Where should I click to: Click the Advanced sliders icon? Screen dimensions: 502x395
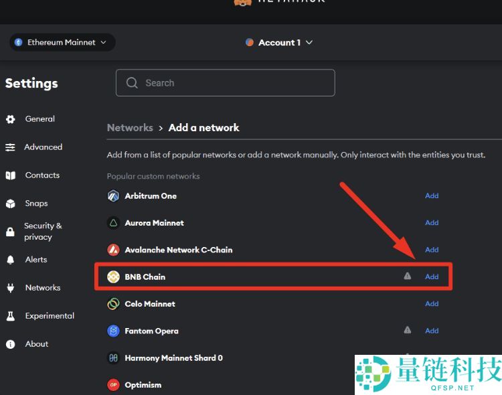pos(10,147)
